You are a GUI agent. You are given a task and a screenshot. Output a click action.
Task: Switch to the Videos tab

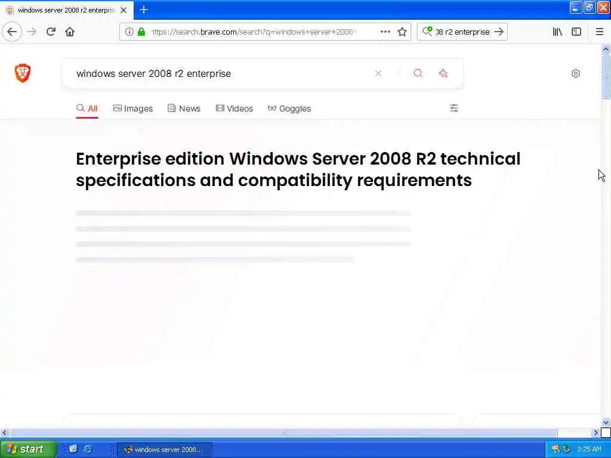coord(234,109)
